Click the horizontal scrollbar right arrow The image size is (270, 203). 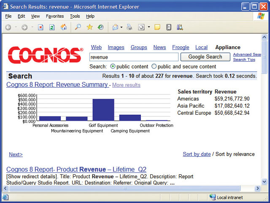coord(258,188)
